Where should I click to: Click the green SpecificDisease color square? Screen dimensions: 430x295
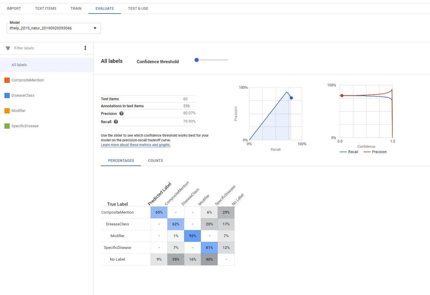tap(7, 126)
